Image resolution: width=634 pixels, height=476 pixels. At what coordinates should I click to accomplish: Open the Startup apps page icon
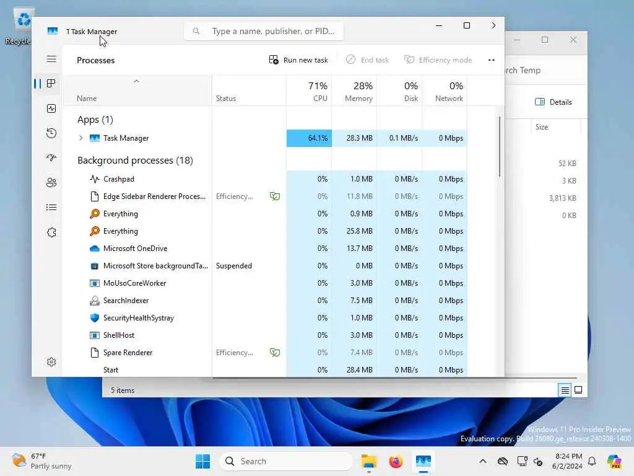pyautogui.click(x=51, y=158)
